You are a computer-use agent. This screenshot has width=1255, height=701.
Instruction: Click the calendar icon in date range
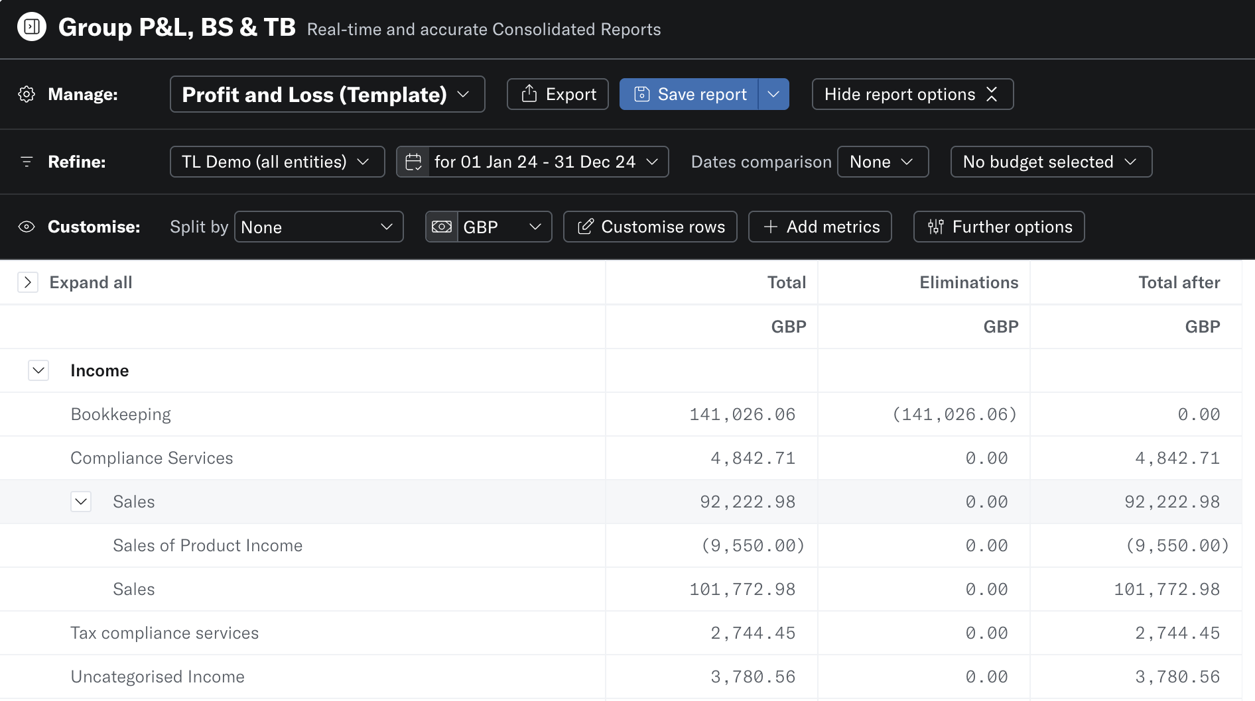[413, 162]
